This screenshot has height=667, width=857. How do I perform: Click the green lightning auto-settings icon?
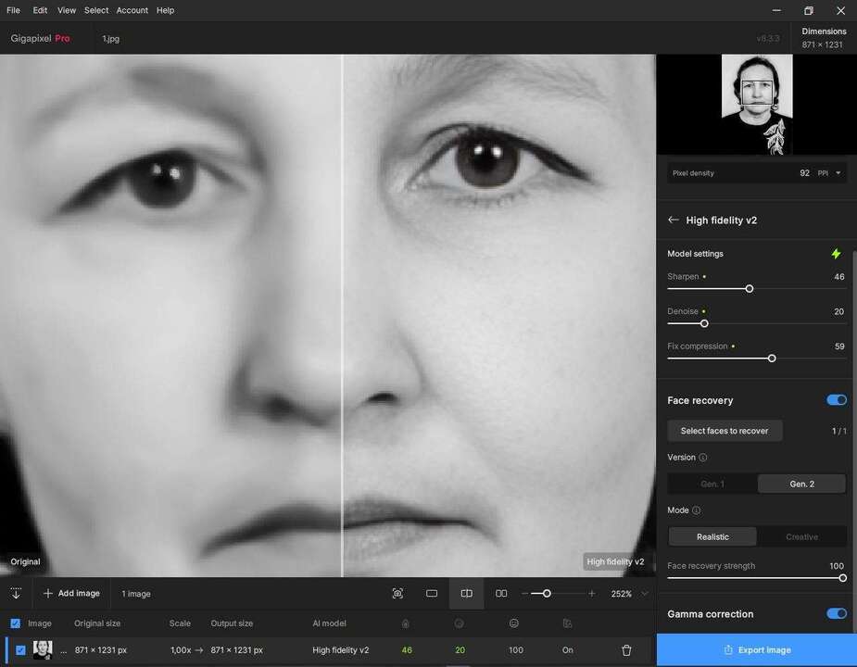(x=836, y=254)
